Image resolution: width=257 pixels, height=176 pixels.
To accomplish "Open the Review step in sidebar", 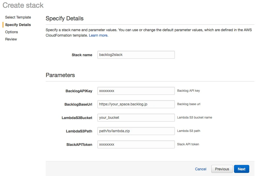I will (x=11, y=39).
